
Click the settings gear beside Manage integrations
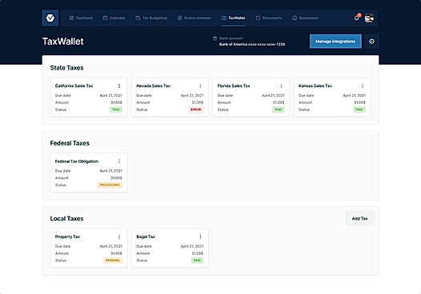click(x=371, y=42)
